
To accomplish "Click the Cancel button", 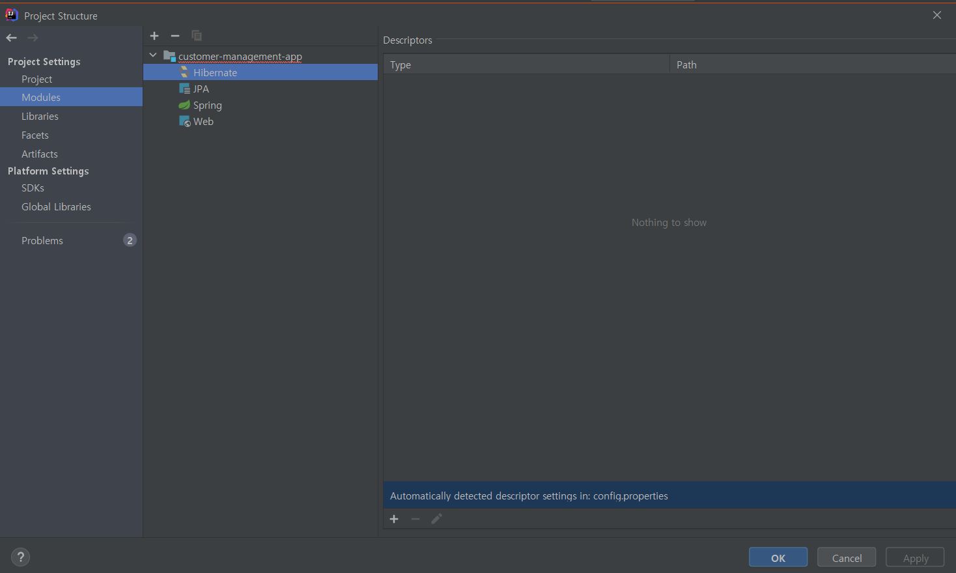I will click(847, 557).
